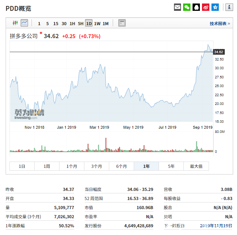Share to QQ with penguin icon
Viewport: 237px width, 235px height.
(196, 7)
